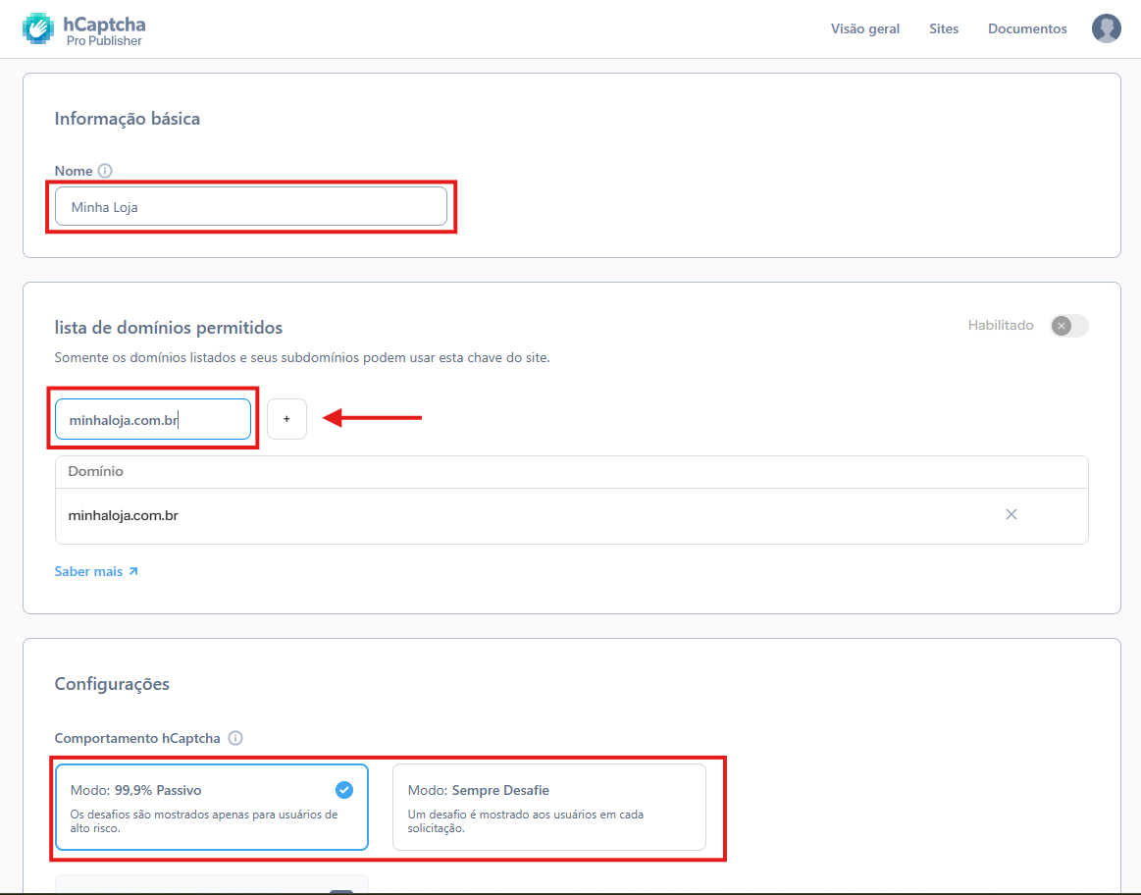Open the Saber mais link
This screenshot has width=1141, height=895.
(96, 571)
